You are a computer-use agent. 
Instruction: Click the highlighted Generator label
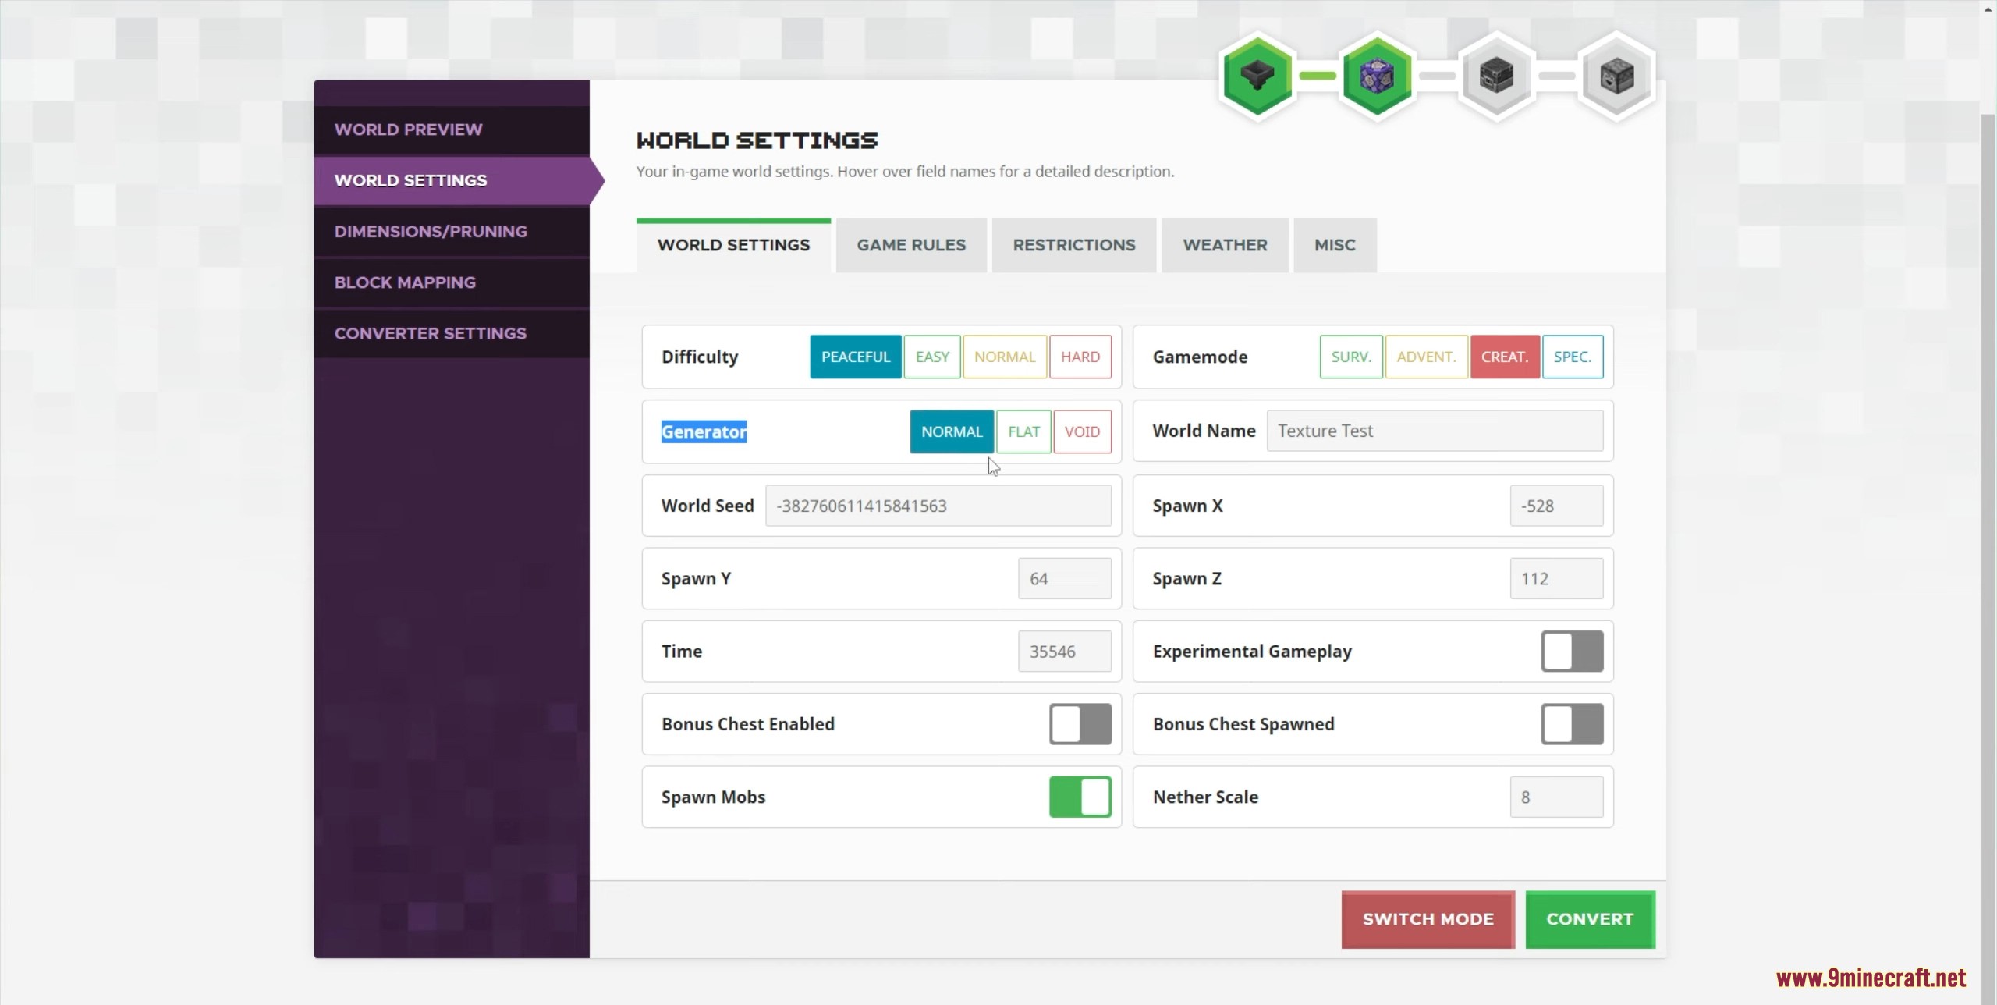pos(704,431)
